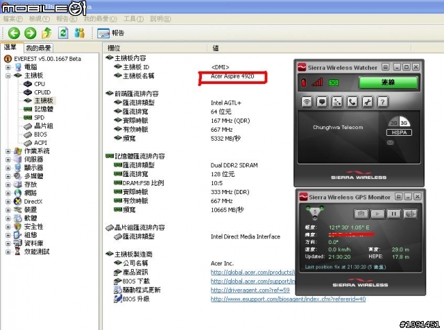Click the 連線 connect button

coord(388,82)
